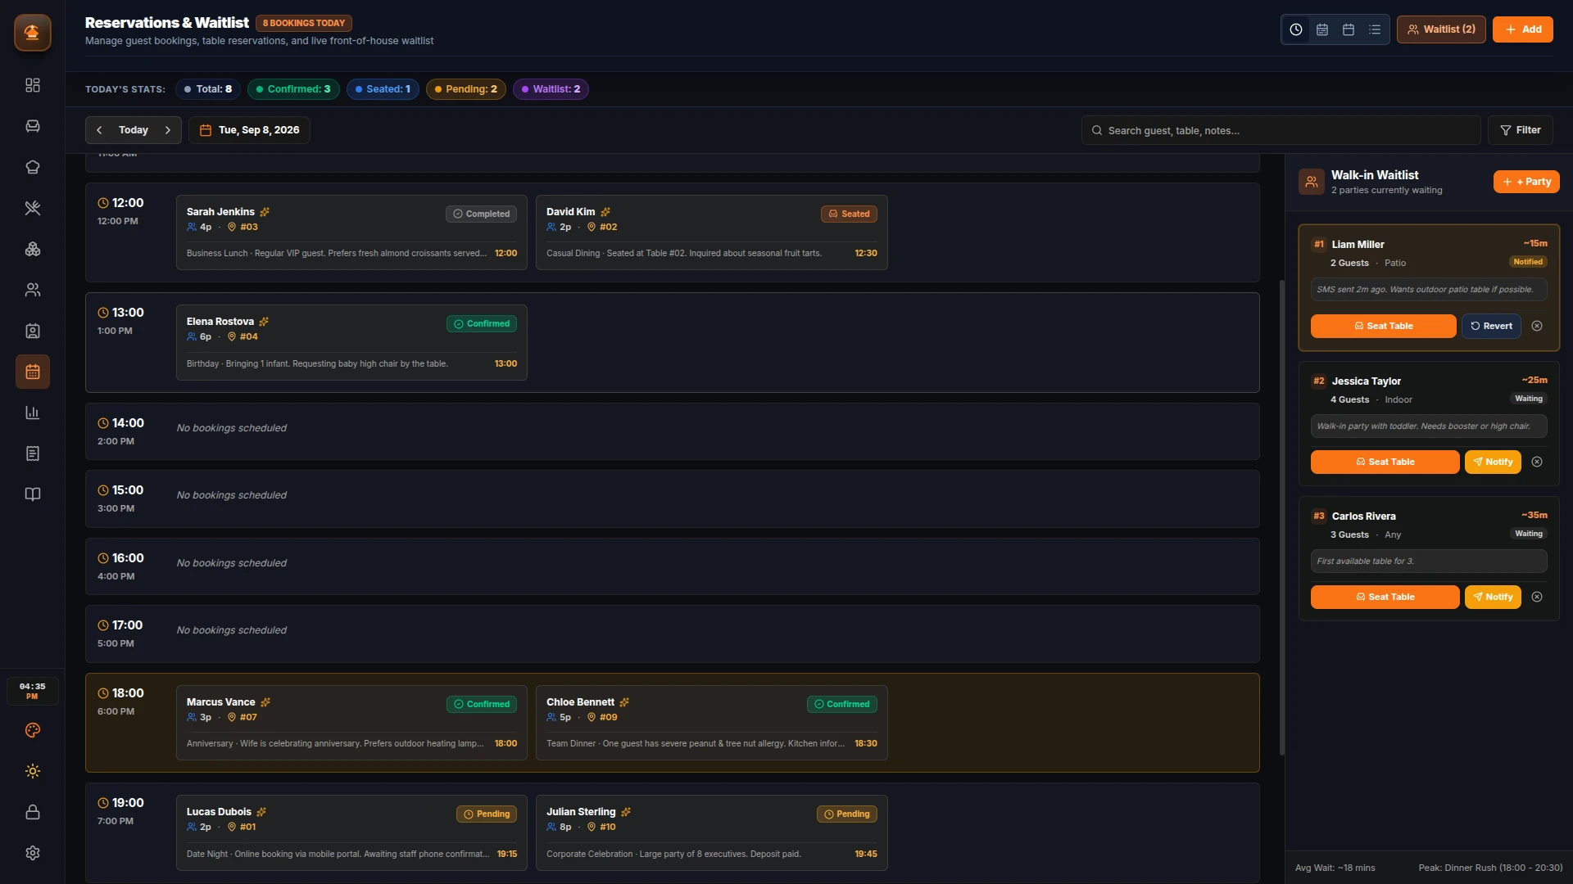Dismiss Liam Miller from the waitlist
Viewport: 1573px width, 884px height.
pos(1537,326)
